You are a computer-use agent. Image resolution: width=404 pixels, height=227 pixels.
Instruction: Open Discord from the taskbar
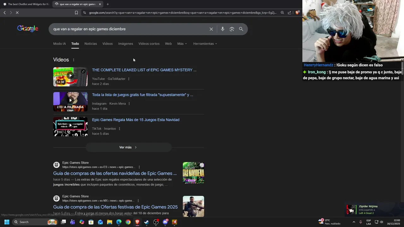165,222
